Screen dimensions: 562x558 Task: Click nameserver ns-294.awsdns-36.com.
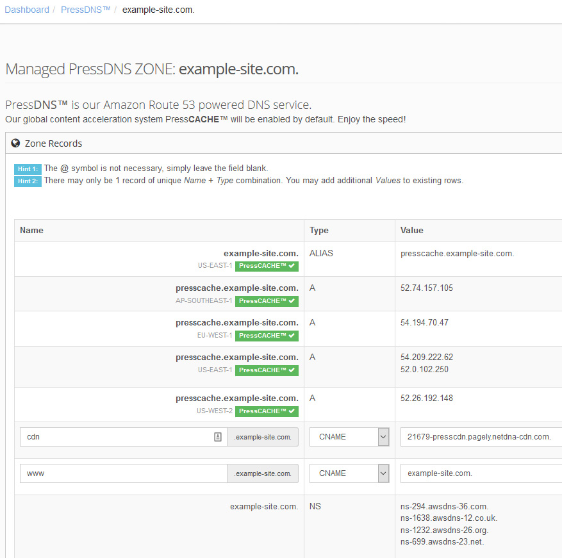pyautogui.click(x=445, y=506)
